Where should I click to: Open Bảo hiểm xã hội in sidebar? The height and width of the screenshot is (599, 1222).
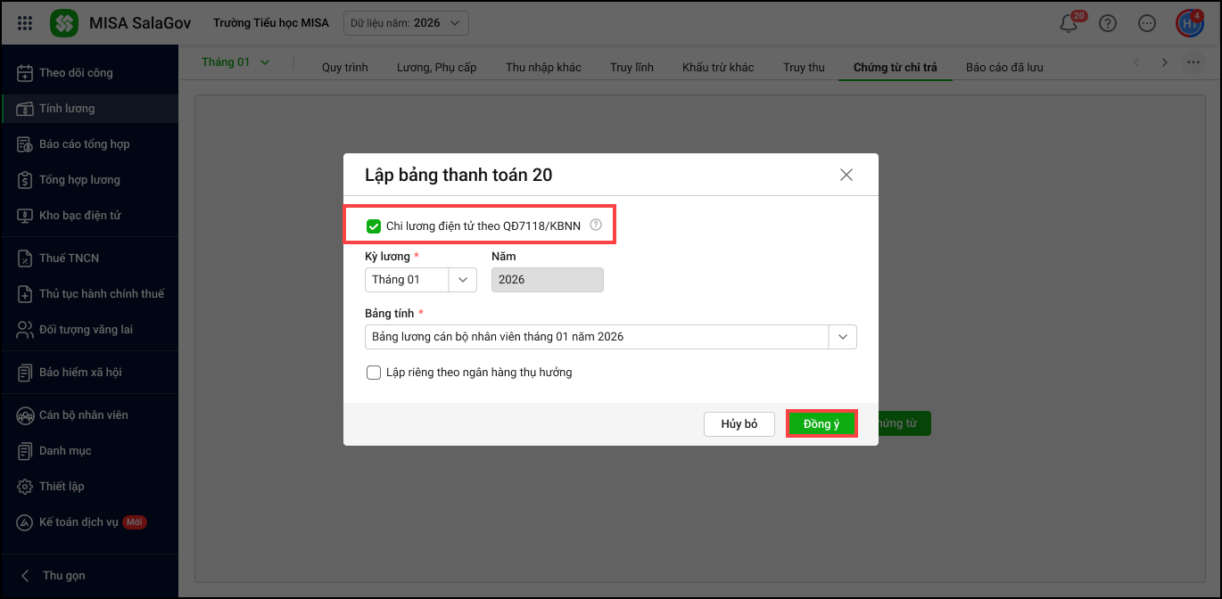coord(80,373)
